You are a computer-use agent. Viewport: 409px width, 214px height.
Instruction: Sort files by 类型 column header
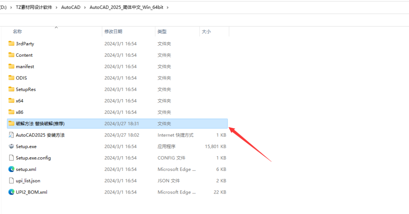click(x=162, y=31)
